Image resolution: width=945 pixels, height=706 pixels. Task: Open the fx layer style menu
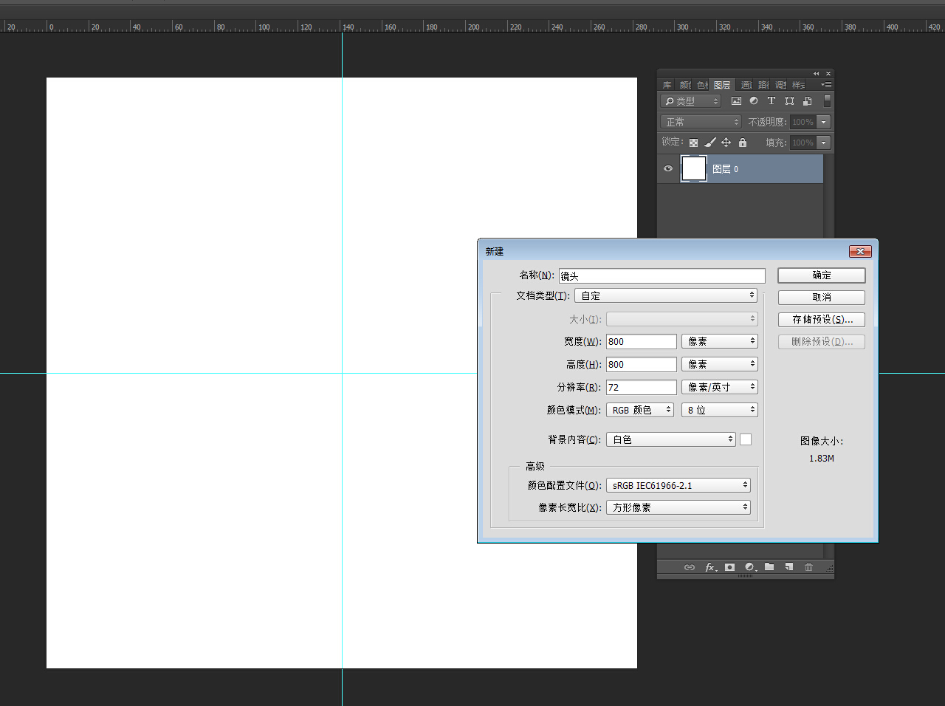[710, 567]
